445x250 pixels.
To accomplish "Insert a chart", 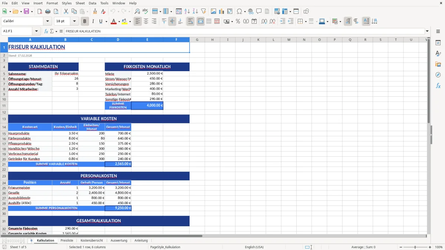I will (x=221, y=11).
